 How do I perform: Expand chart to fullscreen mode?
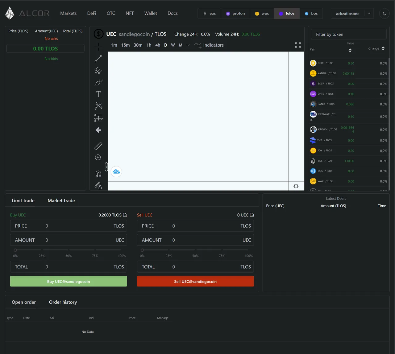coord(298,45)
